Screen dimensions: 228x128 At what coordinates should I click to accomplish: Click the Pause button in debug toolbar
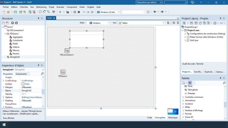coord(75,12)
